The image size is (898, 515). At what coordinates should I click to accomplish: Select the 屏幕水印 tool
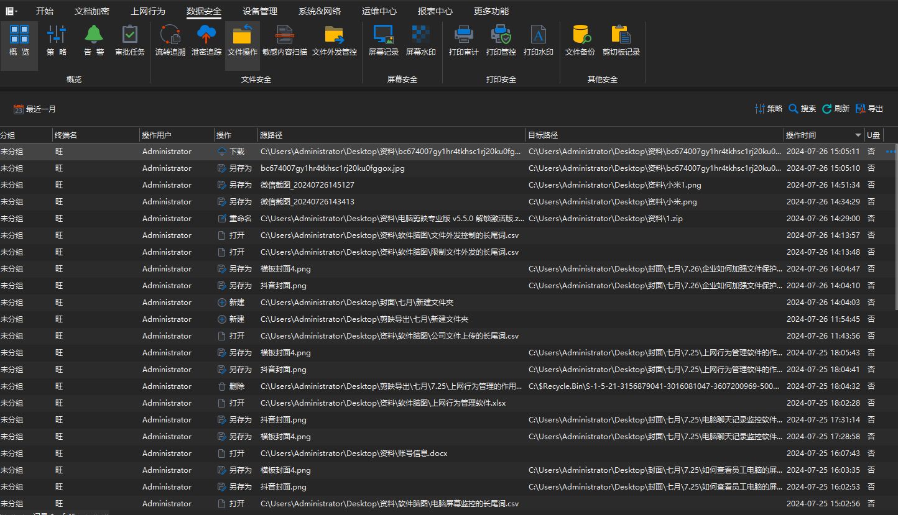pos(421,41)
